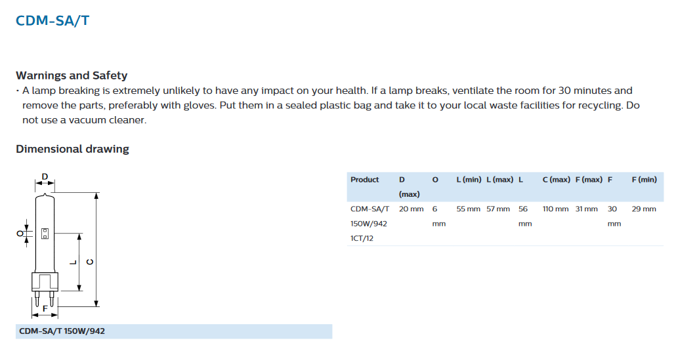This screenshot has width=695, height=351.
Task: Click the 110 mm table value
Action: pos(555,209)
